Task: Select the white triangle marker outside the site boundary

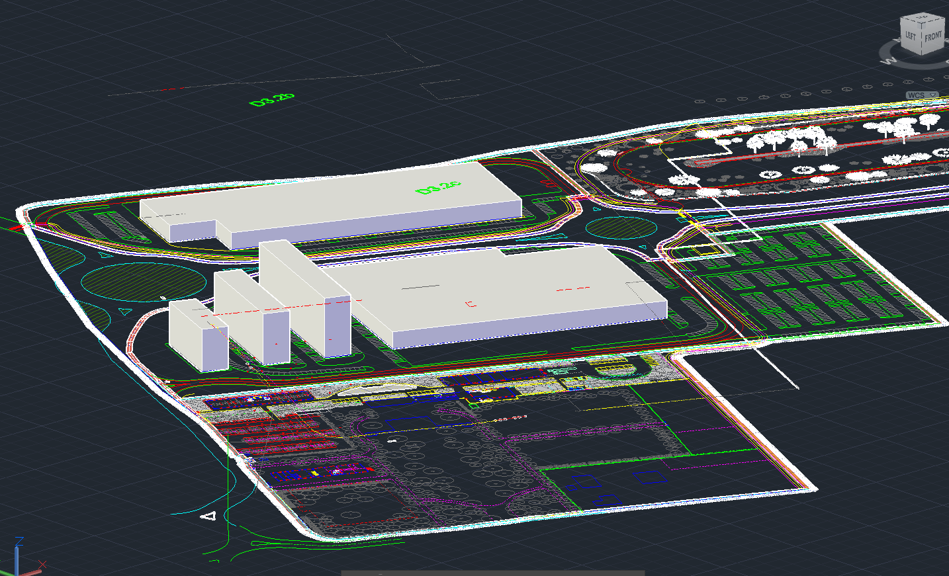Action: tap(209, 515)
